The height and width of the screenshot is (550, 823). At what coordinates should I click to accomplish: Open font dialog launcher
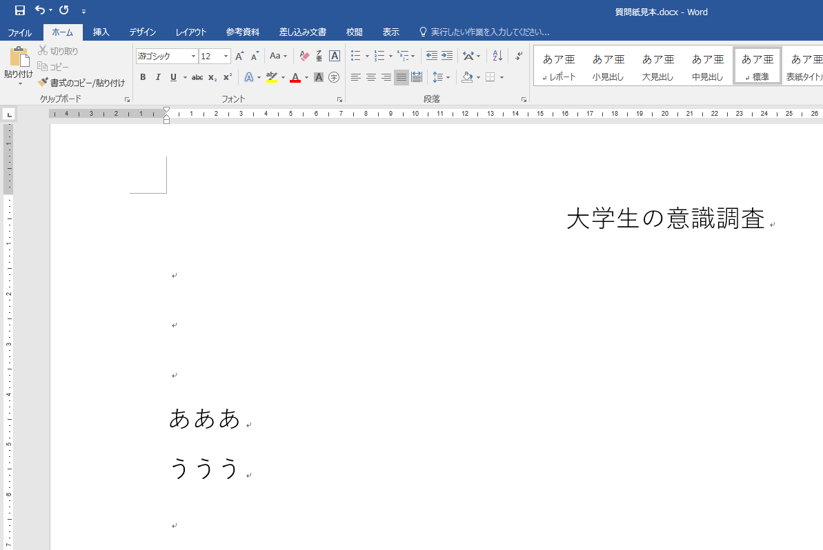(x=339, y=99)
